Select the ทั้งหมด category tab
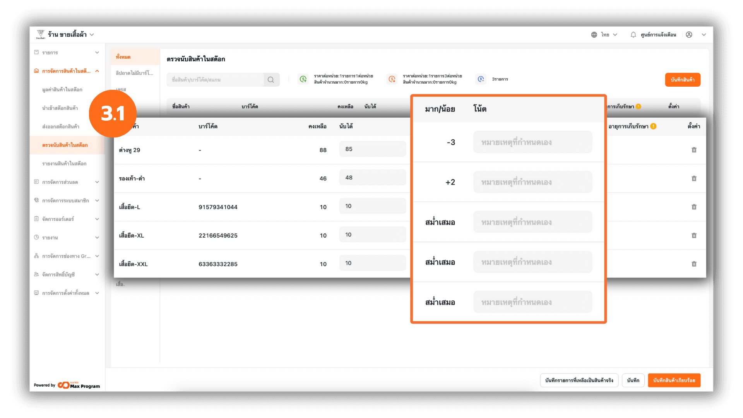743x418 pixels. coord(123,57)
